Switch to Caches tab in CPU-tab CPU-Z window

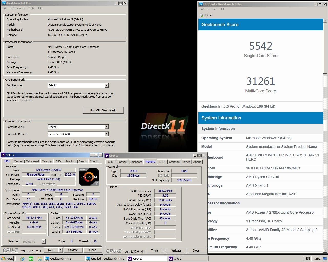pyautogui.click(x=18, y=161)
